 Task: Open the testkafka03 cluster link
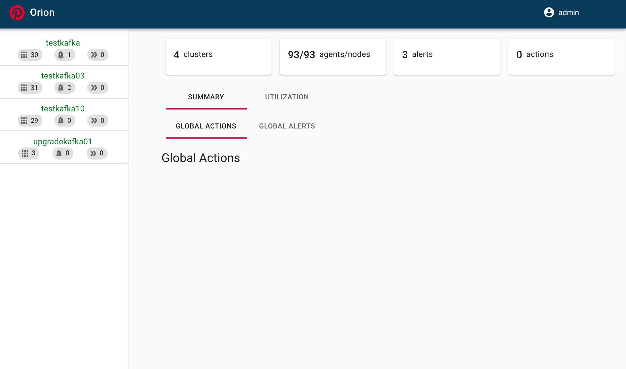click(x=63, y=76)
